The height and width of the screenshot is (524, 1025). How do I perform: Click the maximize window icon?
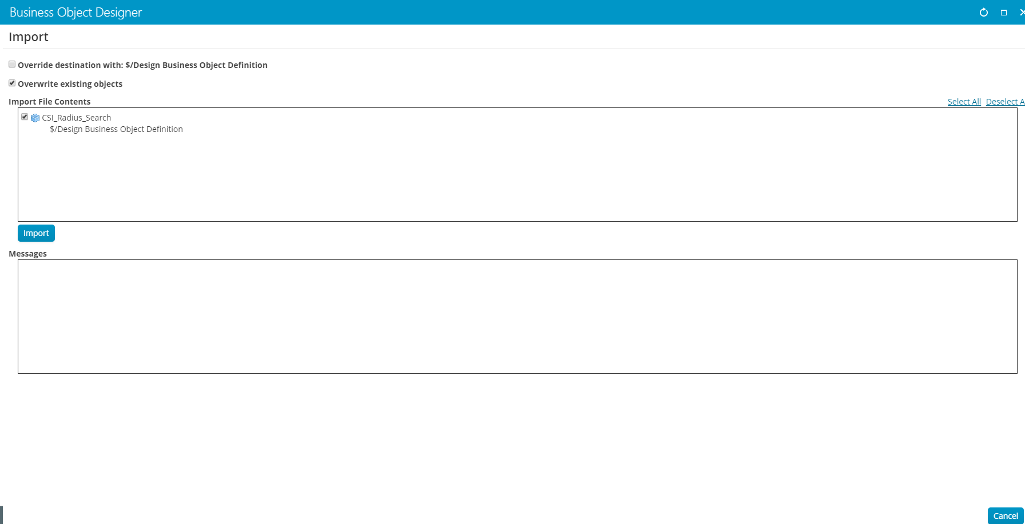(x=1004, y=13)
